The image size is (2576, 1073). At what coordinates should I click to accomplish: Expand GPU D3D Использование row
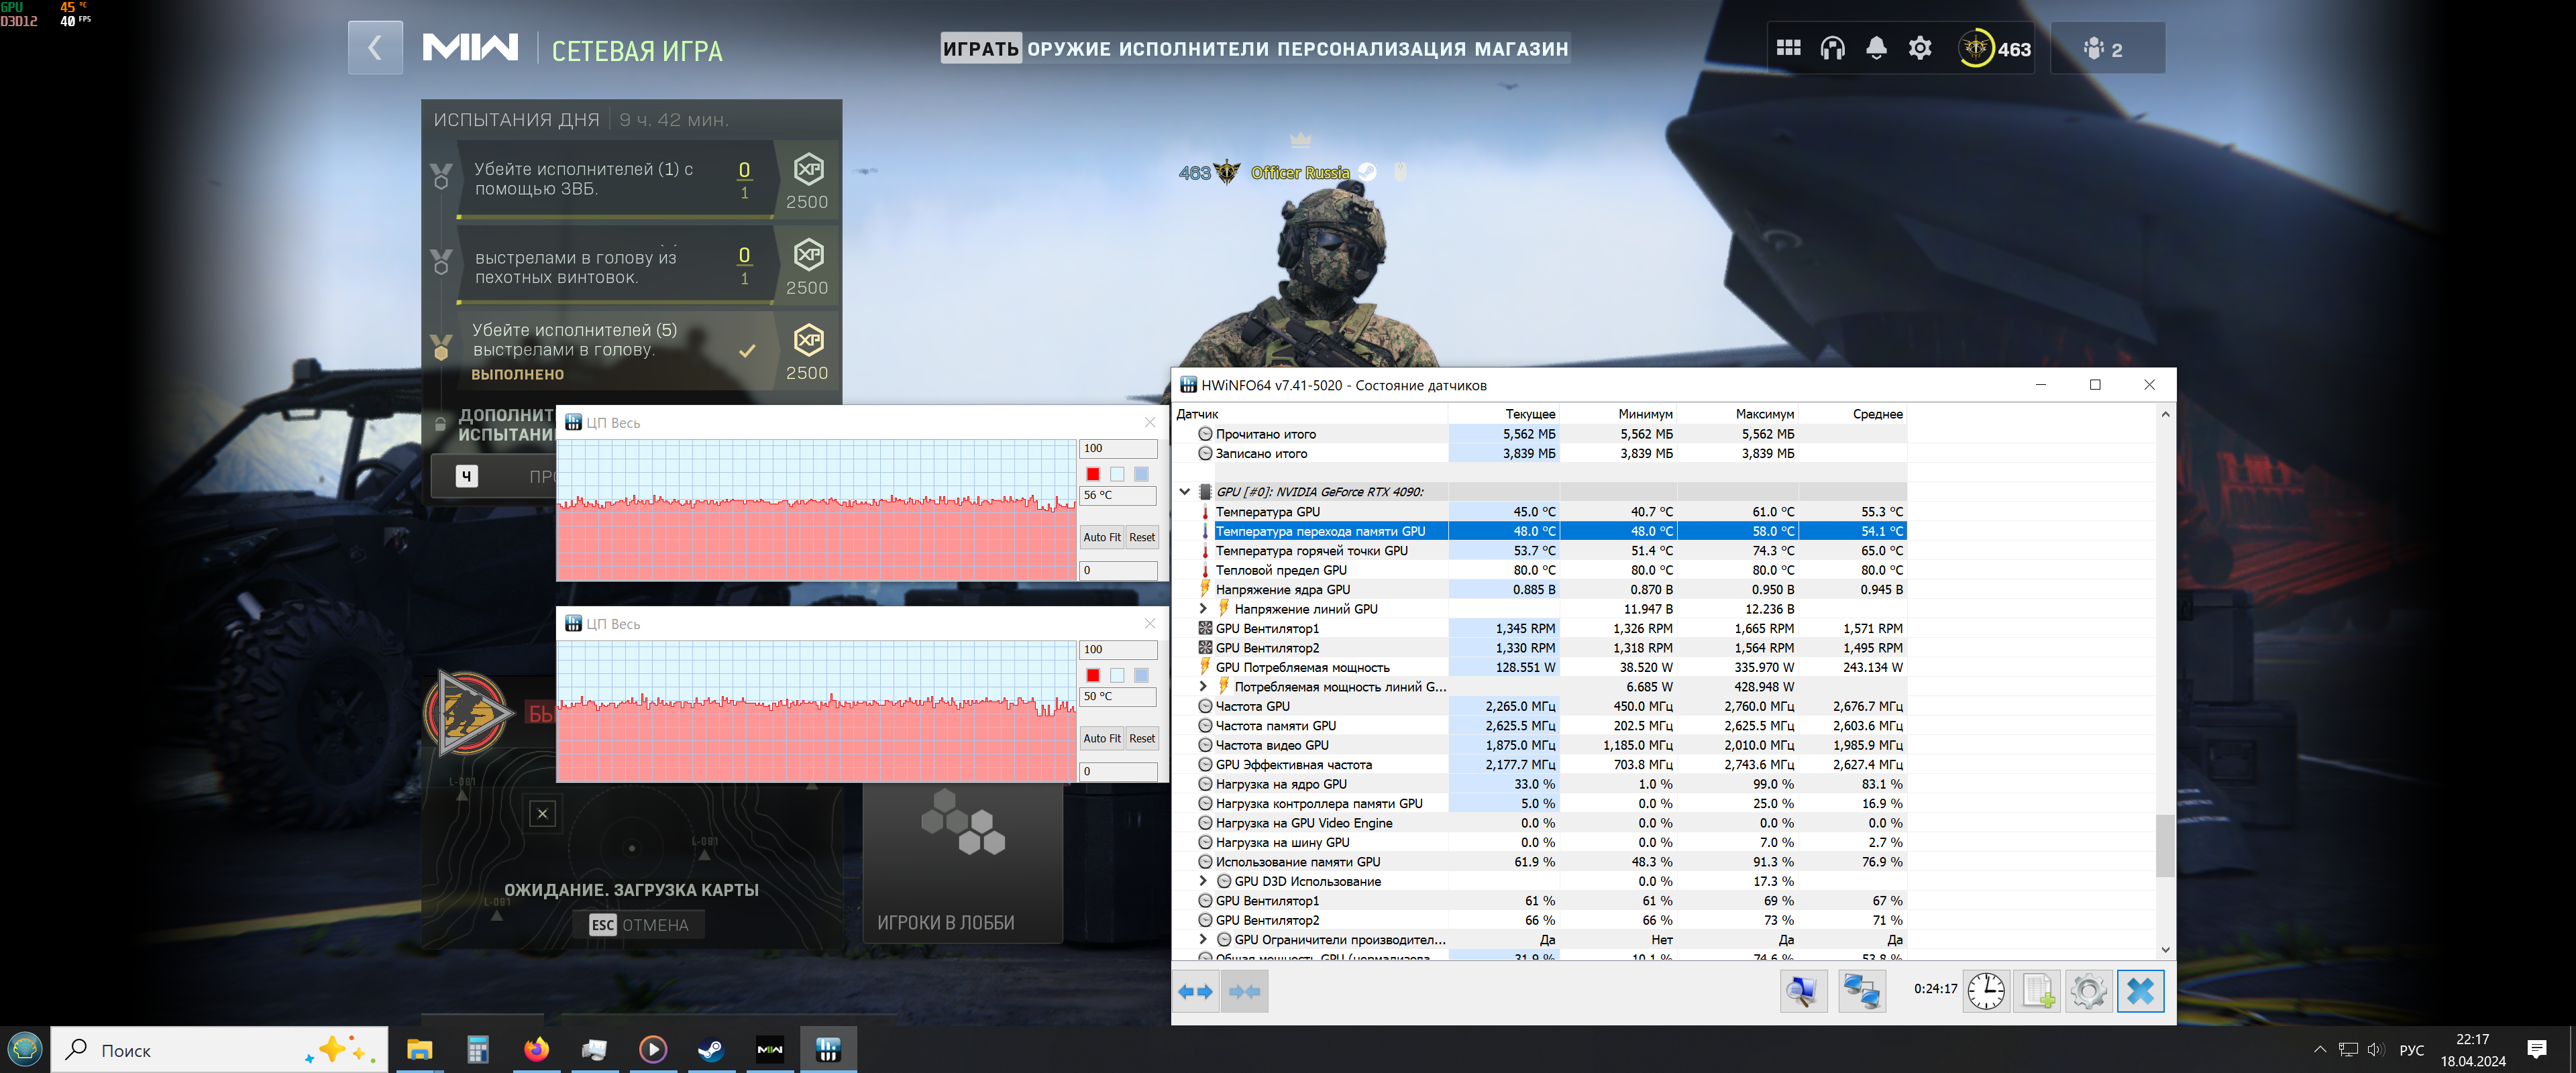coord(1203,881)
